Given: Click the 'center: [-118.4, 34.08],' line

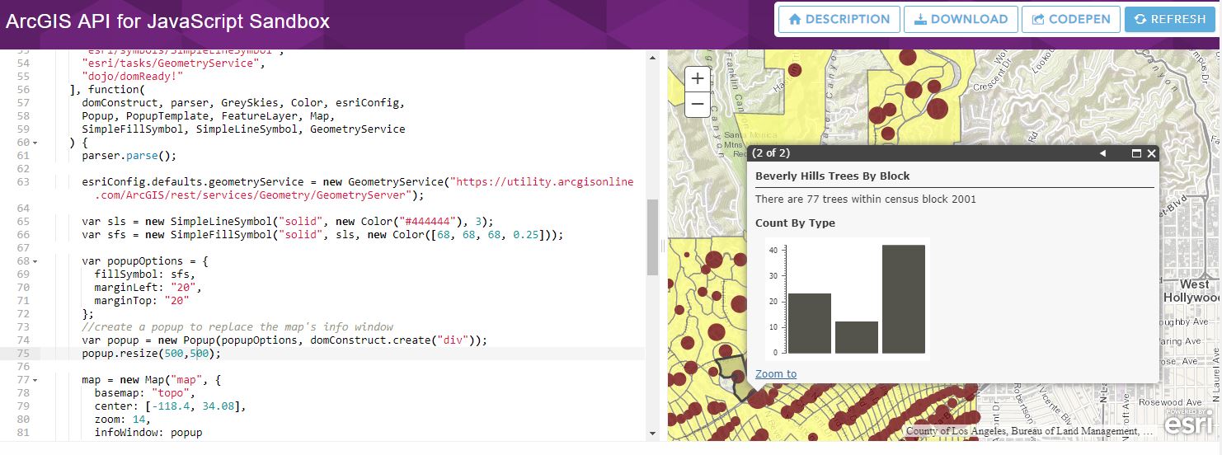Looking at the screenshot, I should point(170,406).
